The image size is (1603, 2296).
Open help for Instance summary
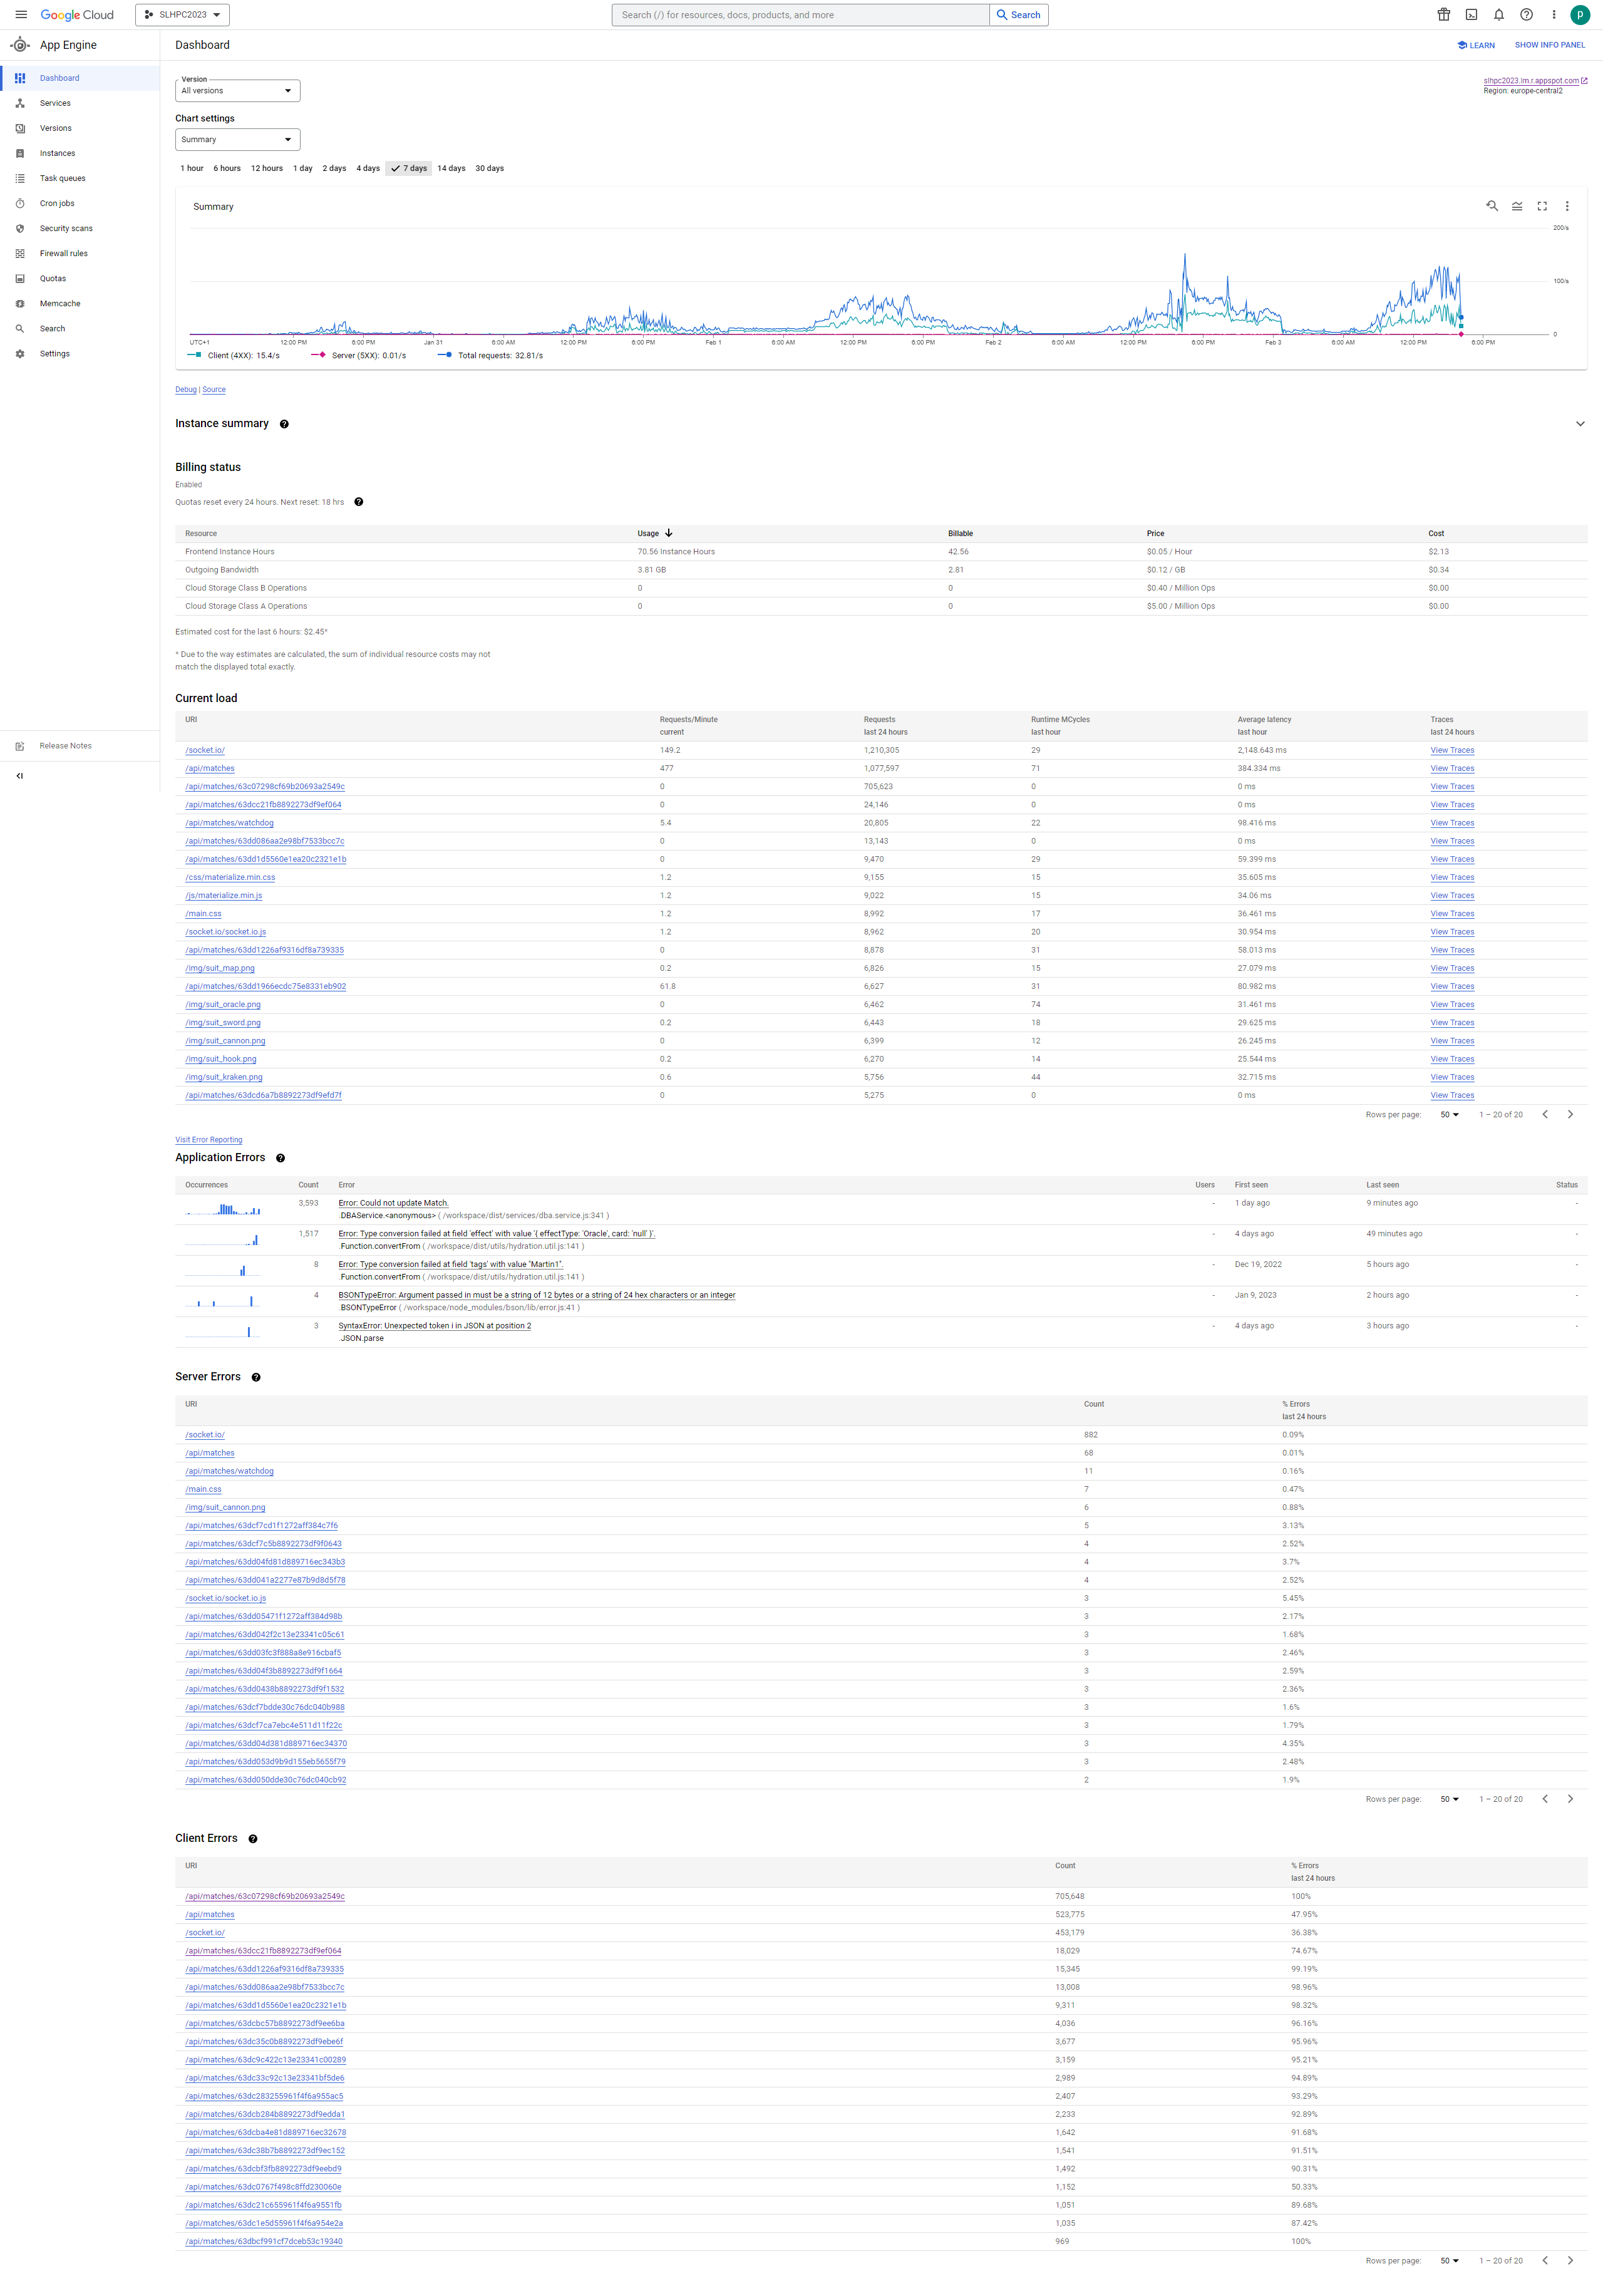[x=284, y=424]
